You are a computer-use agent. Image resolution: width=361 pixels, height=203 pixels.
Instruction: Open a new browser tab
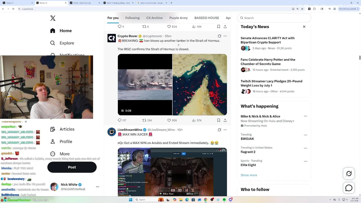click(x=171, y=3)
